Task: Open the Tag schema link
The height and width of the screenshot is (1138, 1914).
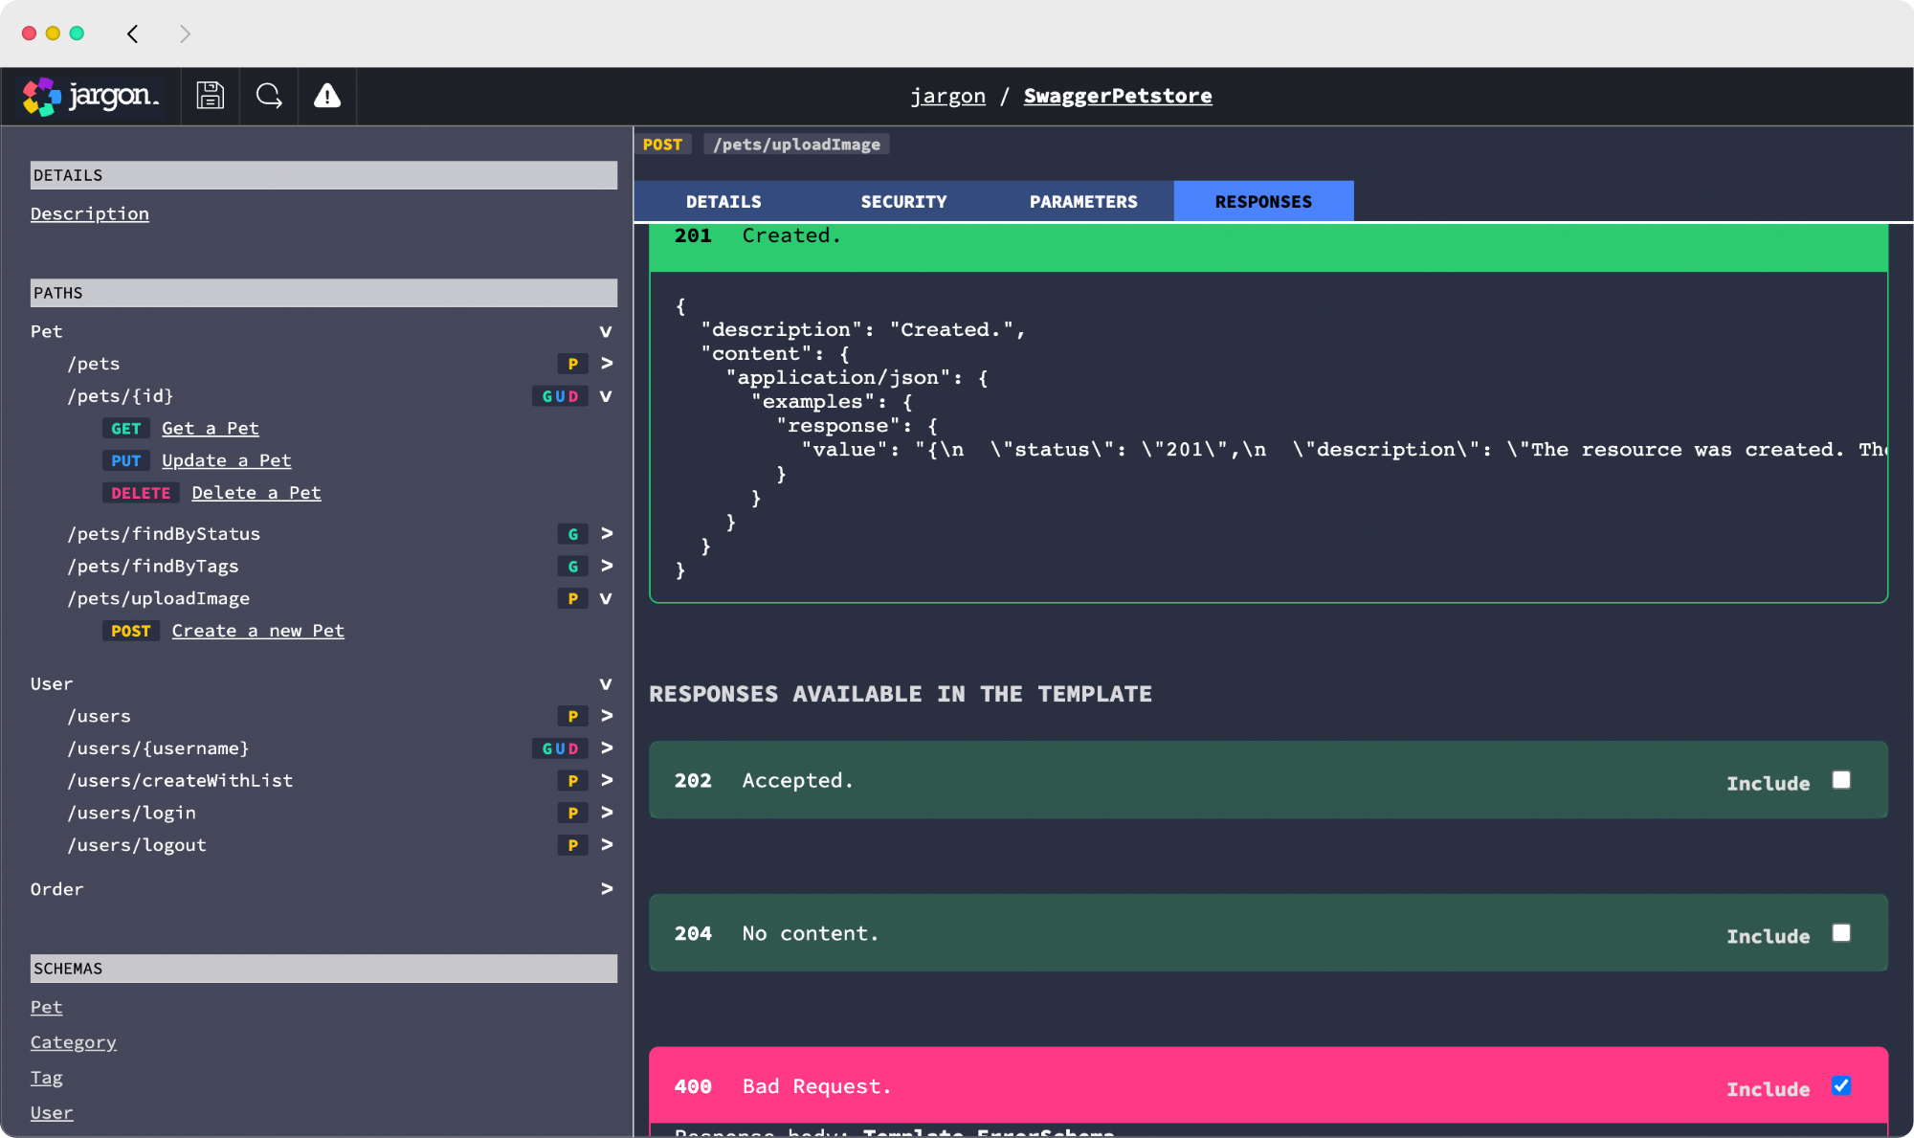Action: tap(46, 1079)
